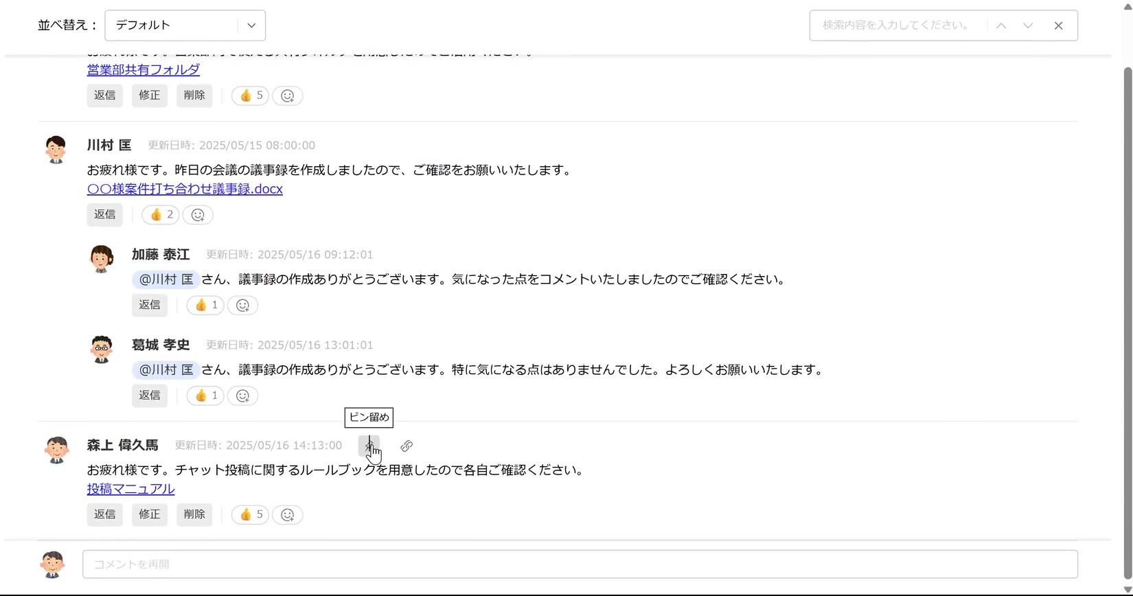Clear the search box with X
Screen dimensions: 1133x596
[1058, 25]
